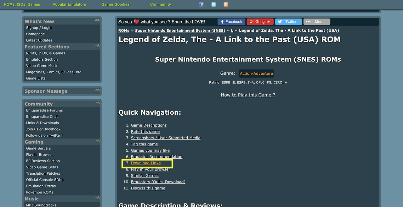The image size is (403, 207).
Task: Open Emulators Section sidebar link
Action: [42, 59]
